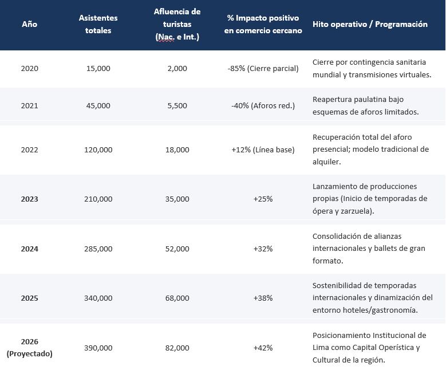Viewport: 446px width, 370px height.
Task: Select the '-85% (Cierre parcial)' cell
Action: (263, 69)
